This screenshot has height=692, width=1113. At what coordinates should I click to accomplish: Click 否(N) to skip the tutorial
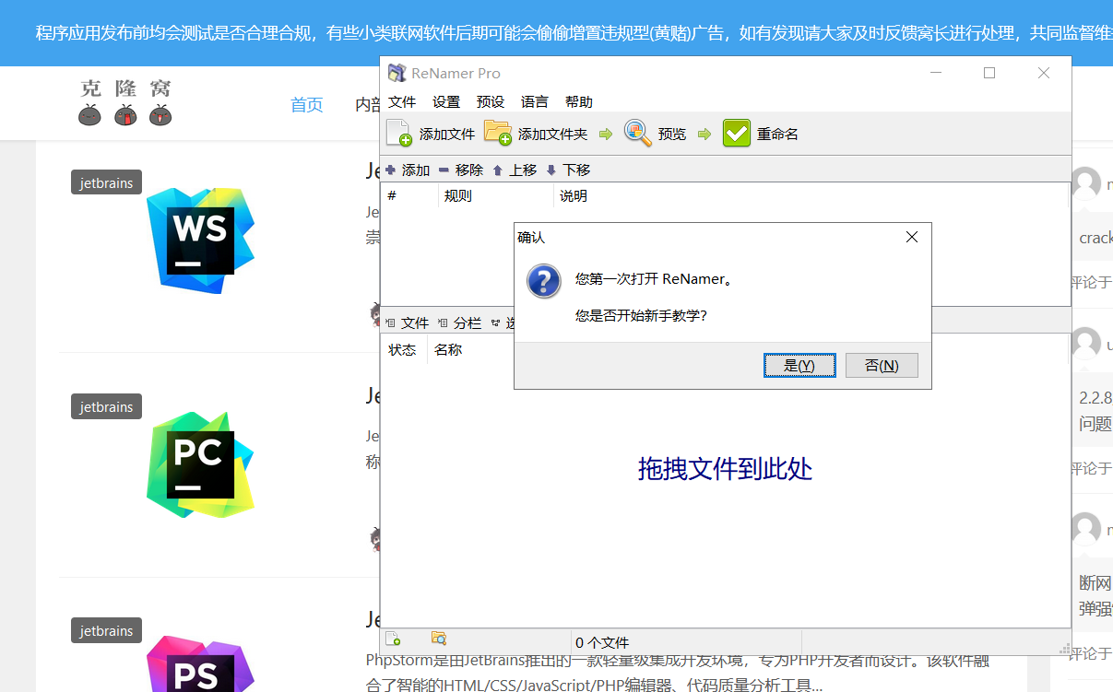click(882, 365)
